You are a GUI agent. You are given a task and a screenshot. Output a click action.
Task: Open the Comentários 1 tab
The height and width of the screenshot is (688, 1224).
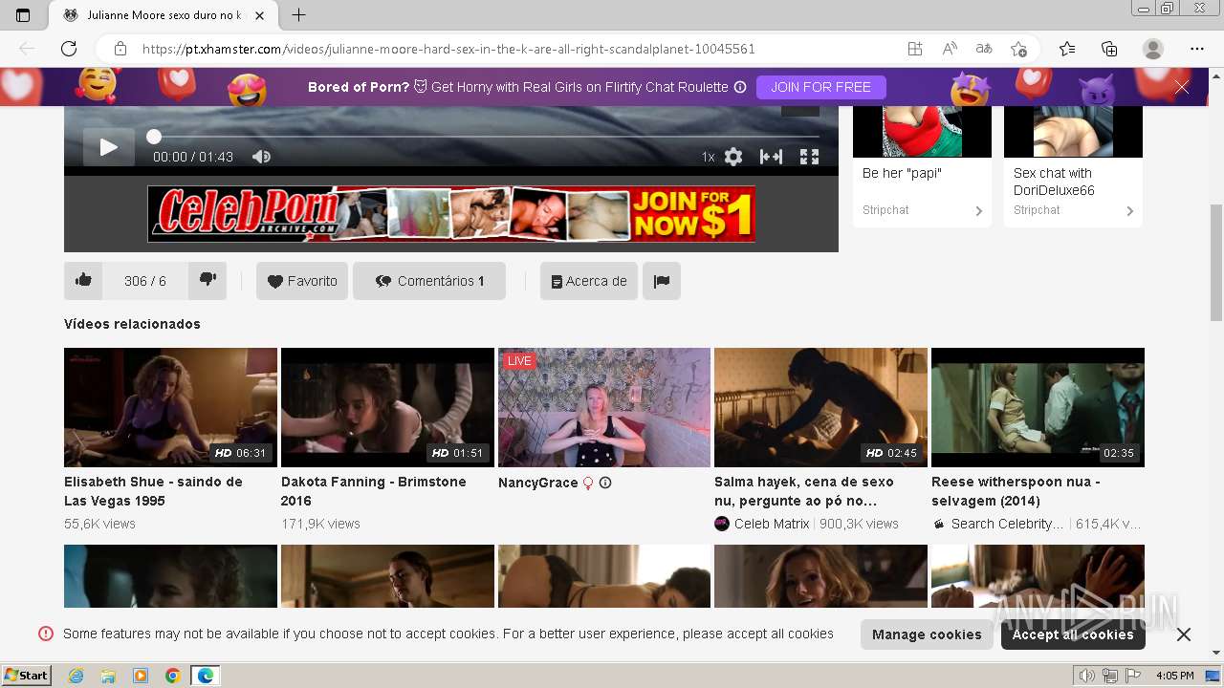tap(429, 281)
